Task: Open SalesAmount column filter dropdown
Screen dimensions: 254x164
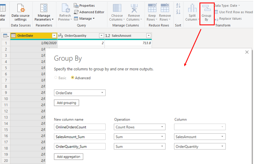Action: click(x=148, y=35)
